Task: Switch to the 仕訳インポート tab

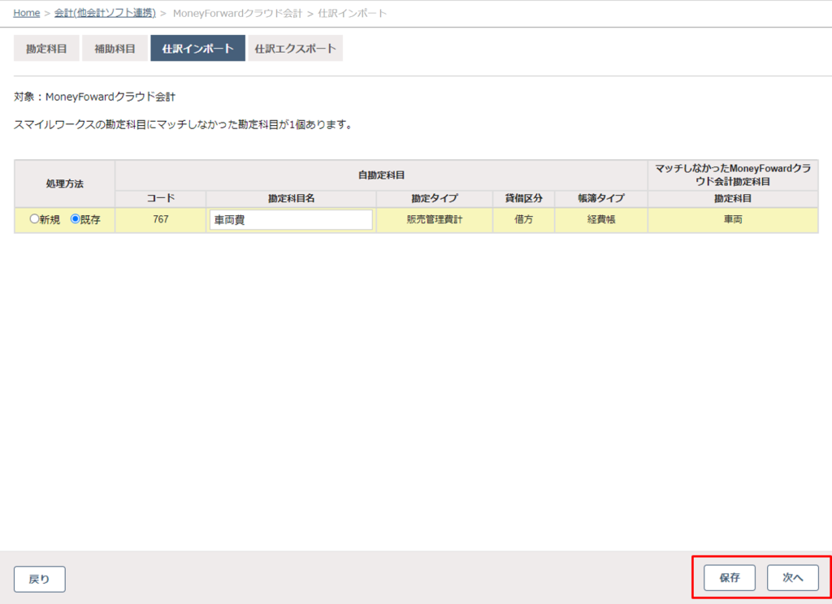Action: 198,48
